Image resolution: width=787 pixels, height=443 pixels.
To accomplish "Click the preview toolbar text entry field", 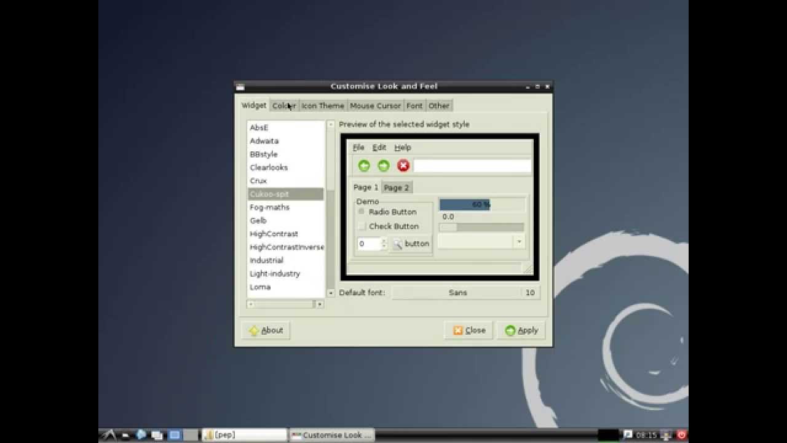I will click(472, 166).
